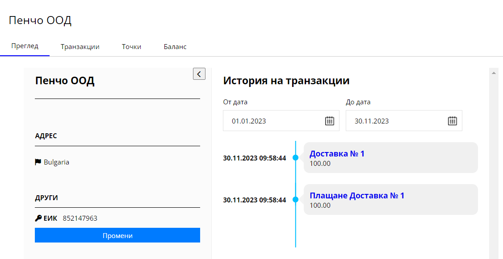Click the page title Пенчо ООД at the top
The height and width of the screenshot is (259, 503).
point(40,20)
